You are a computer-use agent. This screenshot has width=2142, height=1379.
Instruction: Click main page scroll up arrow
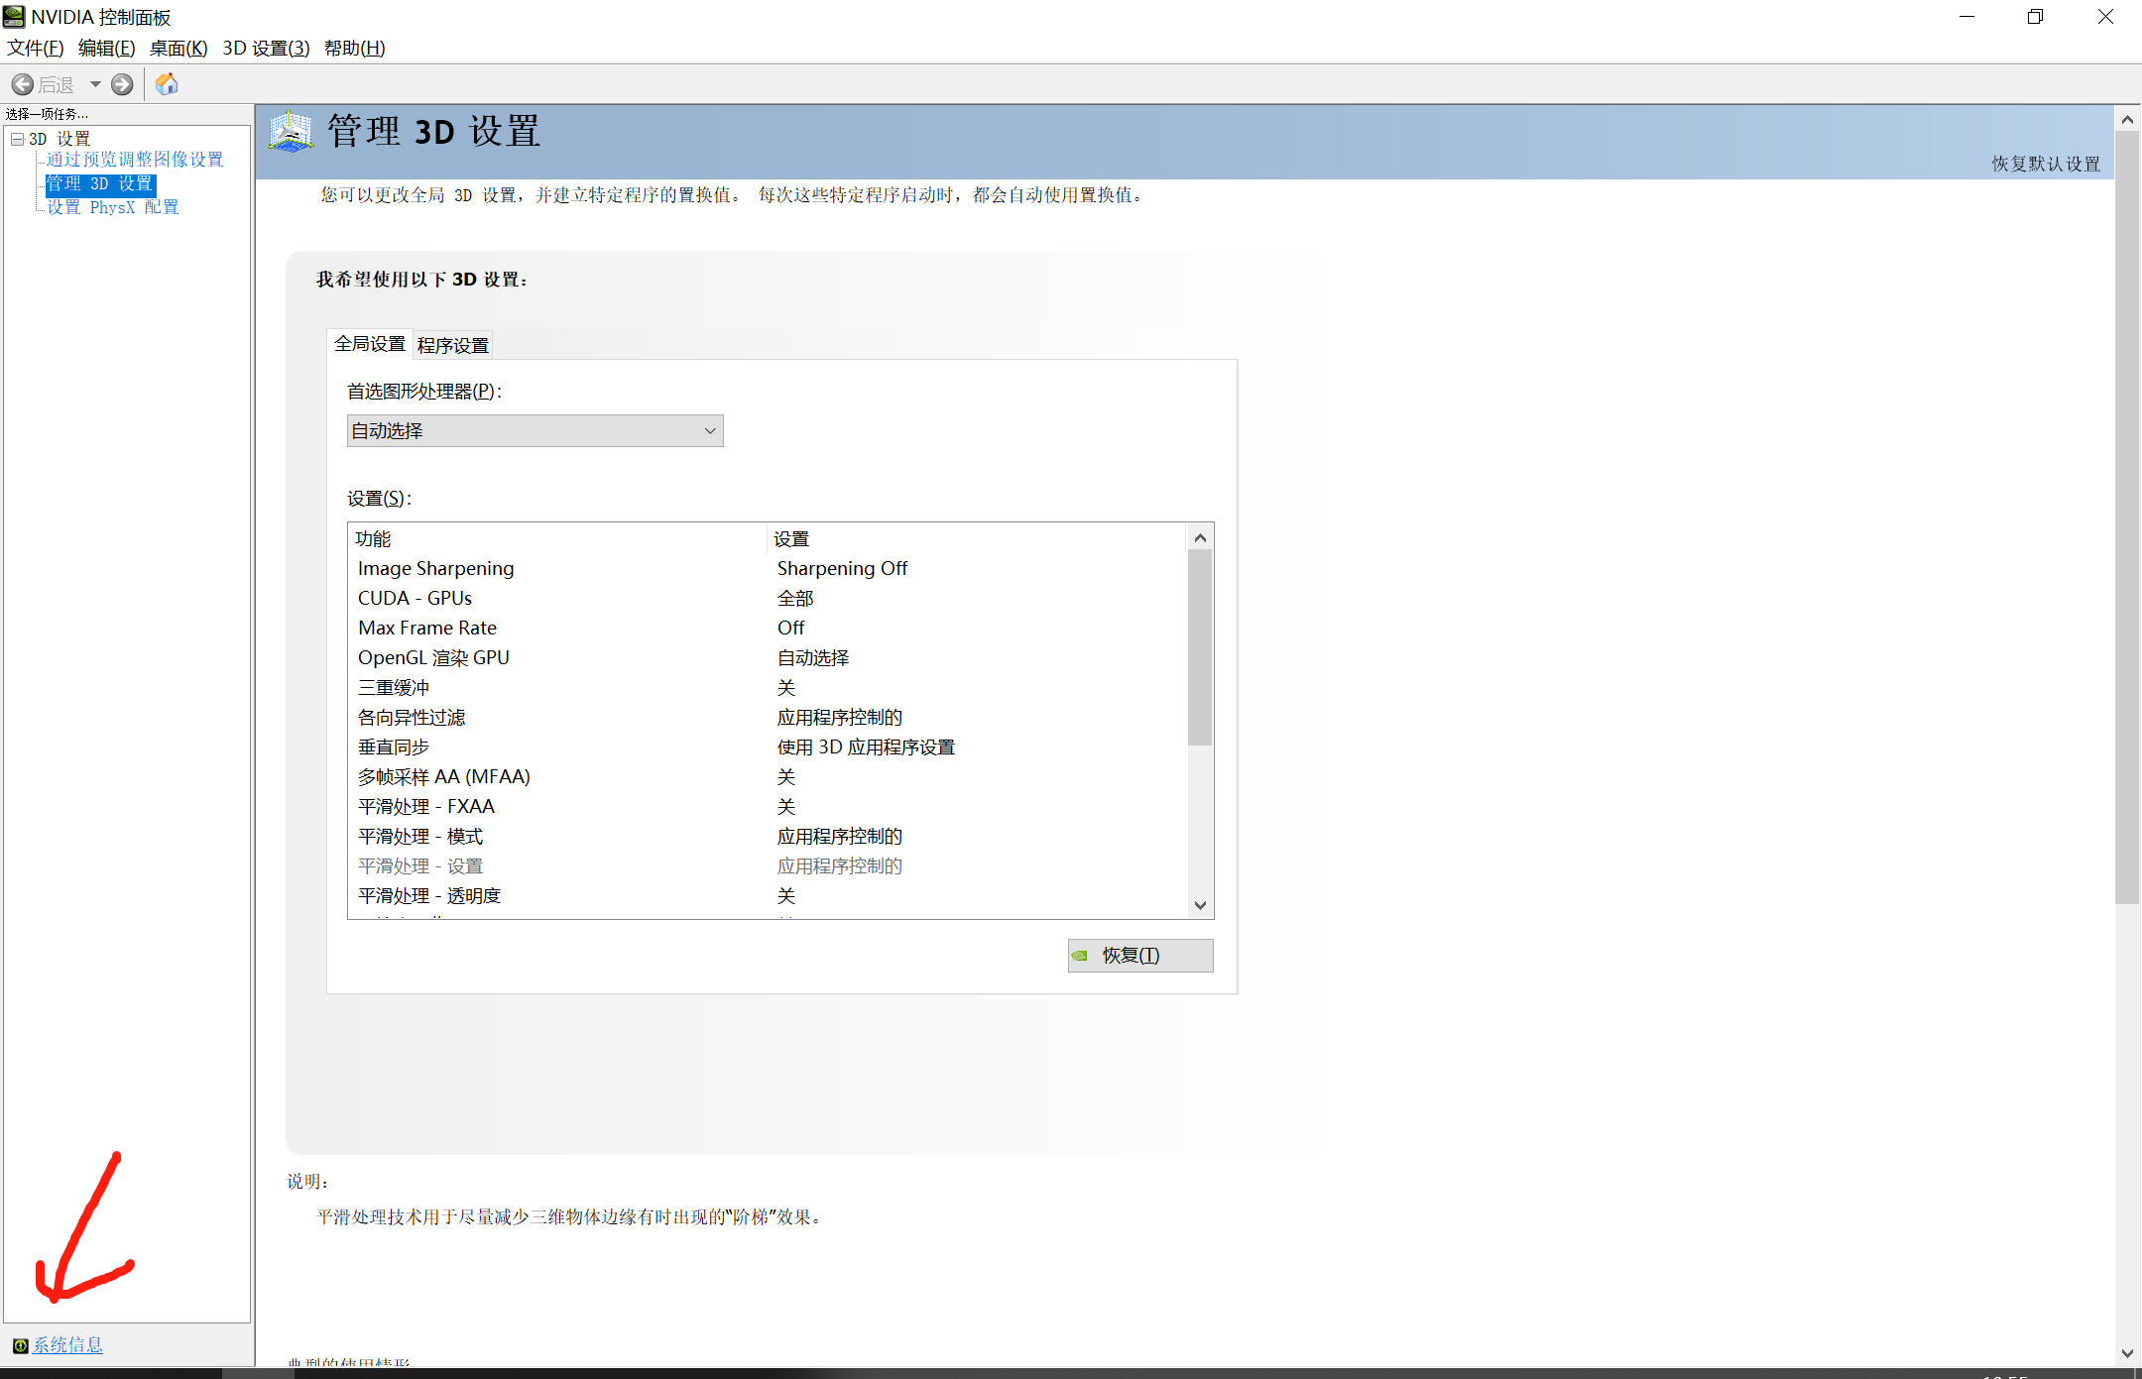coord(2127,119)
